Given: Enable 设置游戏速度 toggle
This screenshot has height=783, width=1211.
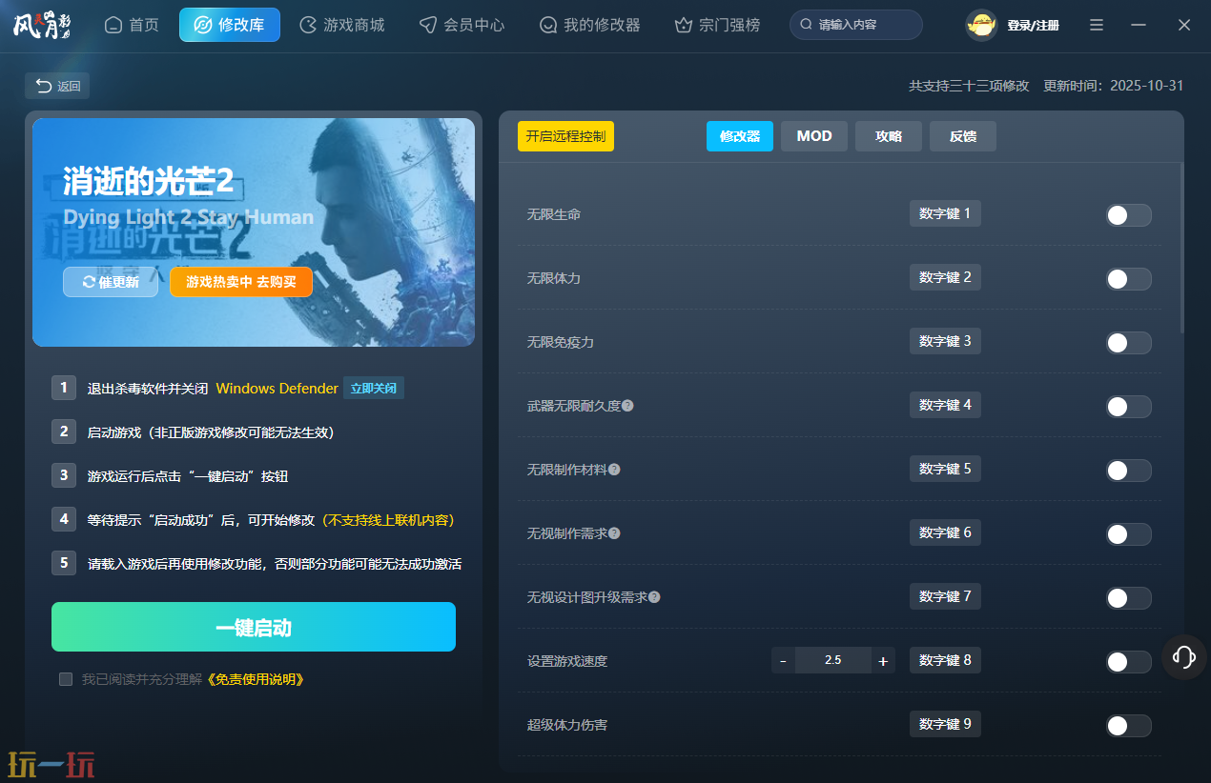Looking at the screenshot, I should tap(1129, 662).
